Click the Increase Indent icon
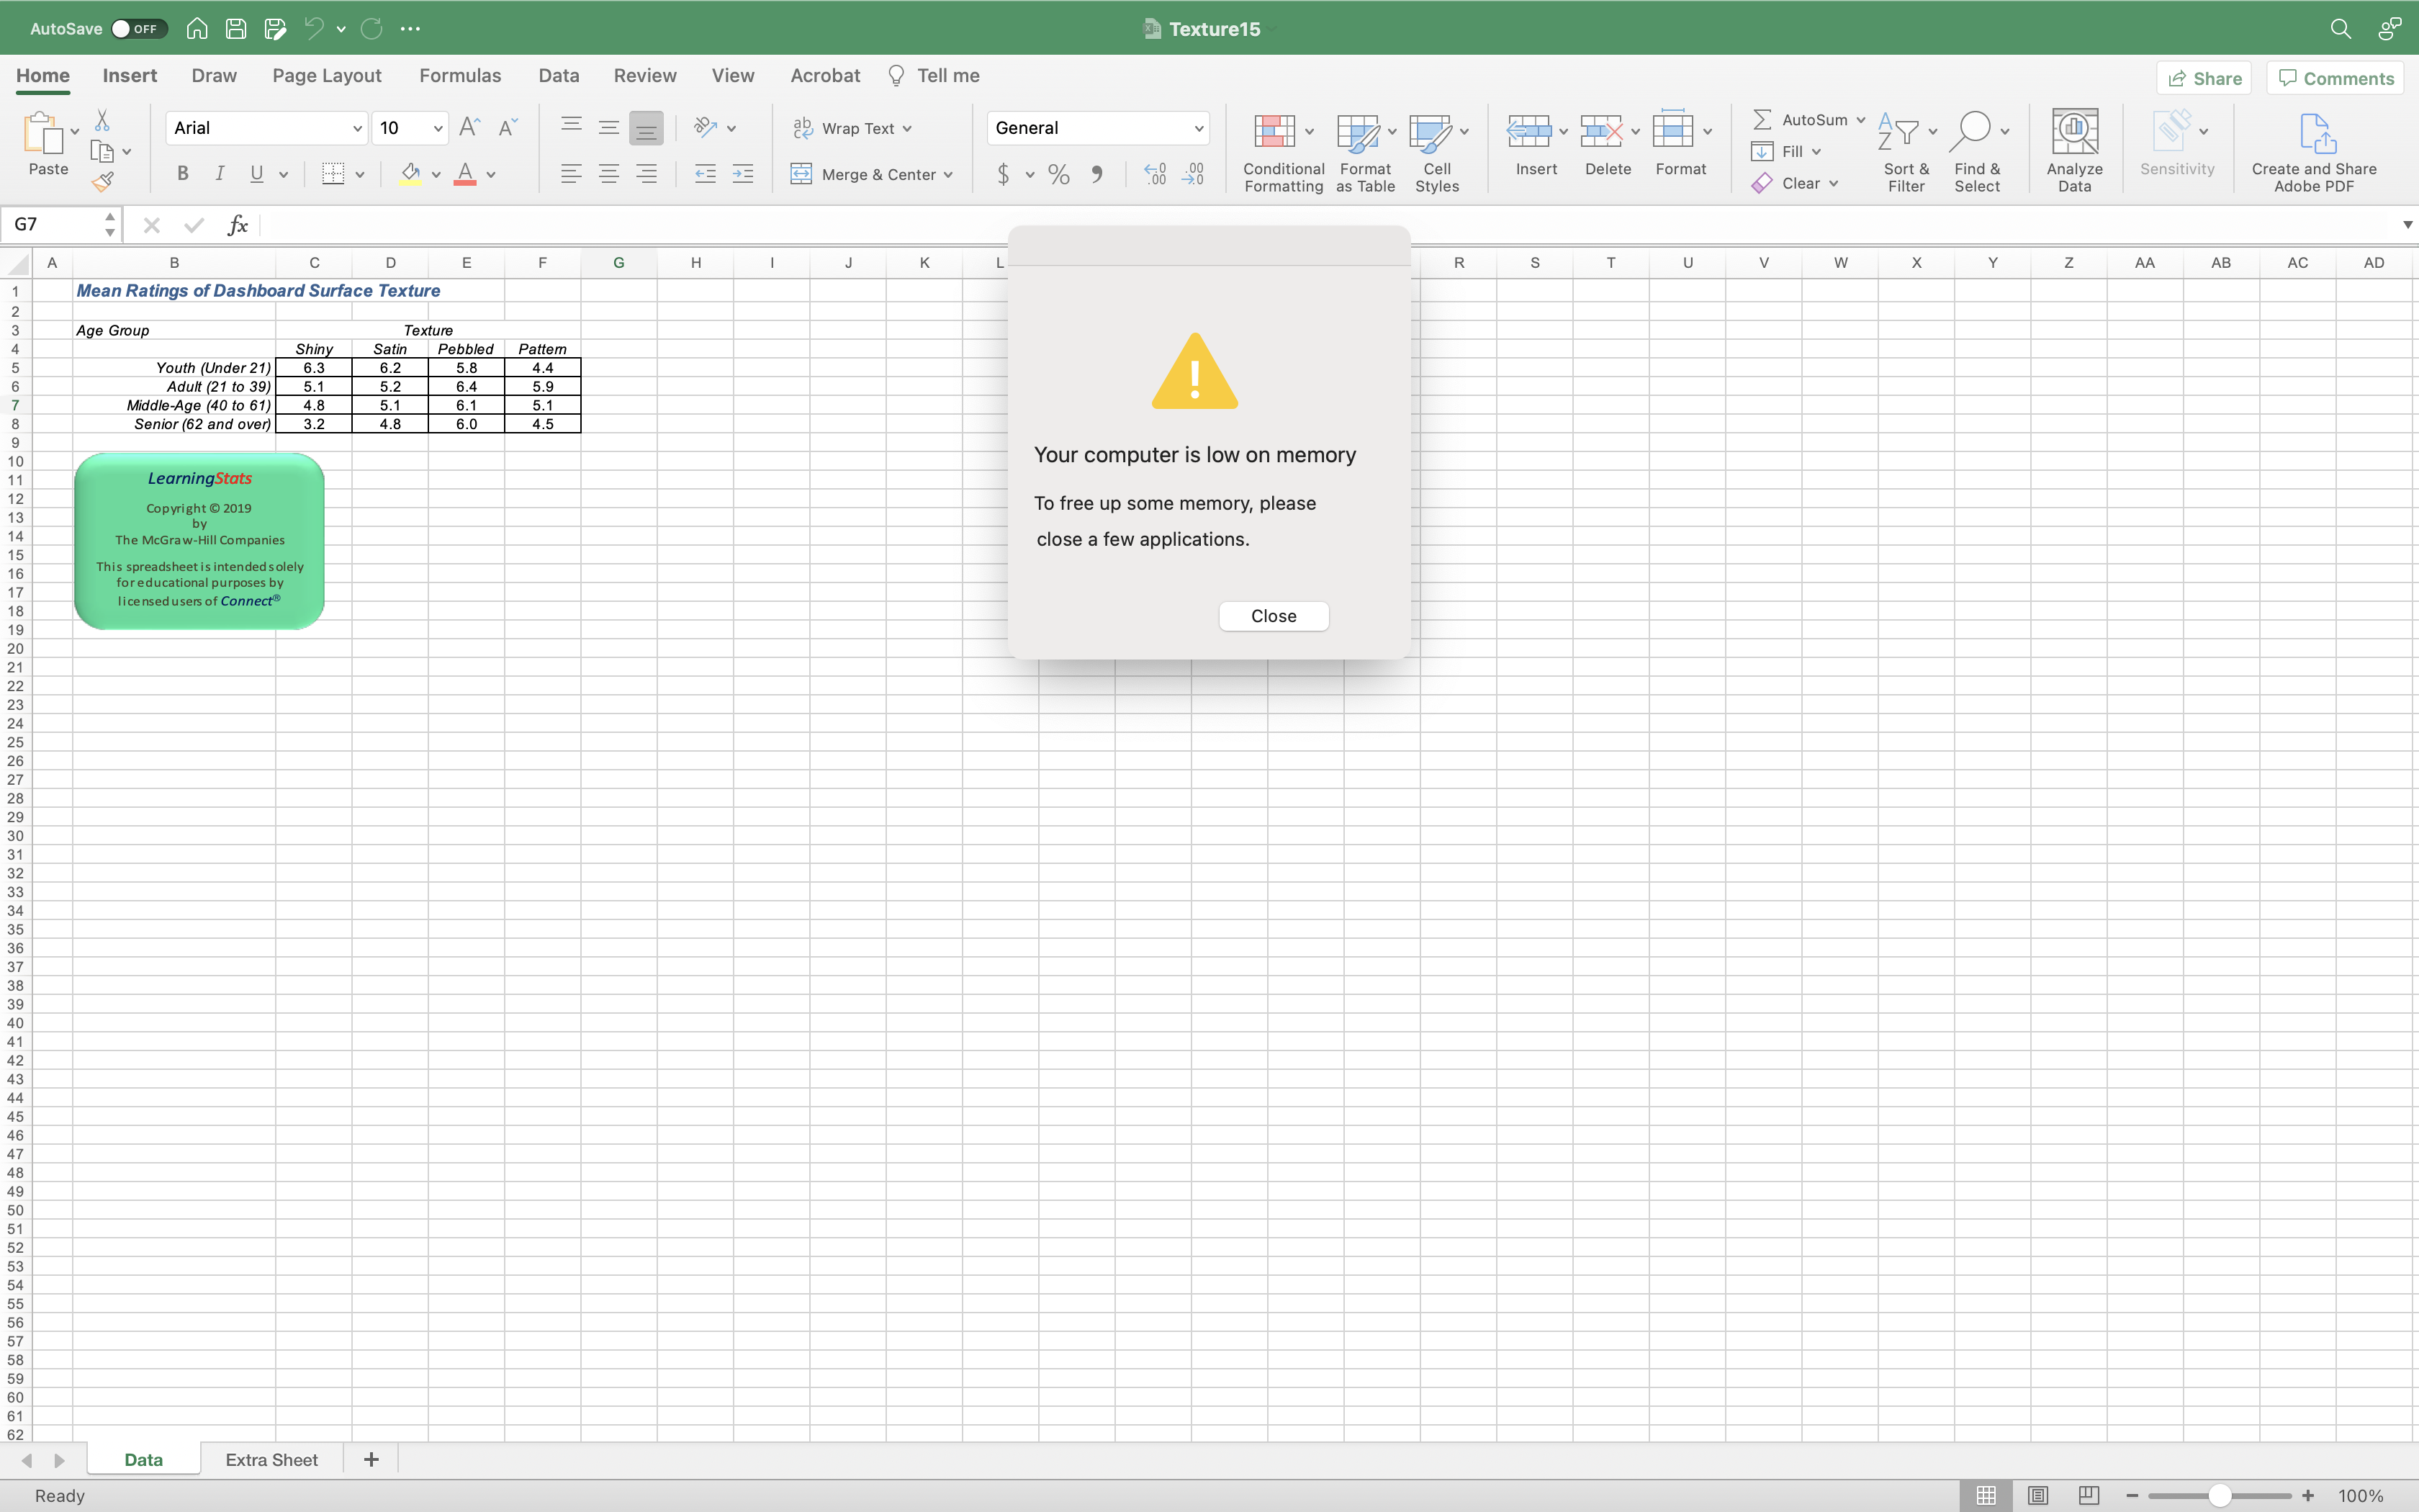Screen dimensions: 2419x1512 pos(743,174)
